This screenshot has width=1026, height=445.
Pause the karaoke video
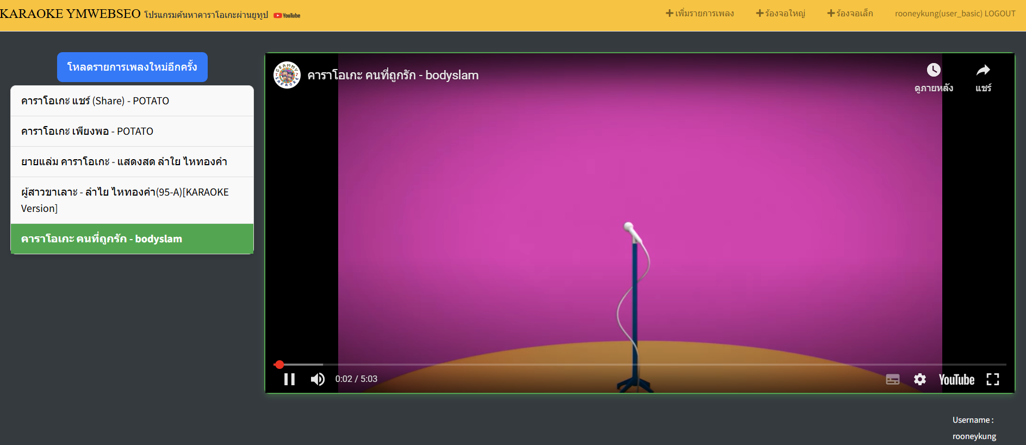coord(289,379)
